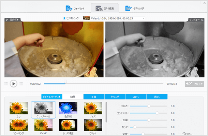Click the grayscale preview video pane
208x136 pixels.
155,49
